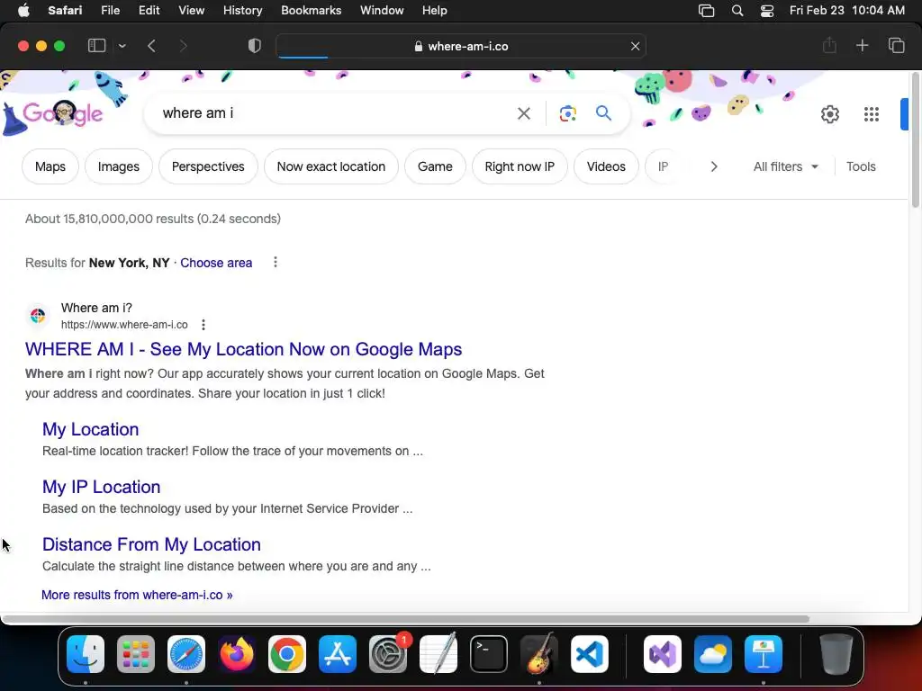
Task: Open Google quick settings gear
Action: (x=829, y=114)
